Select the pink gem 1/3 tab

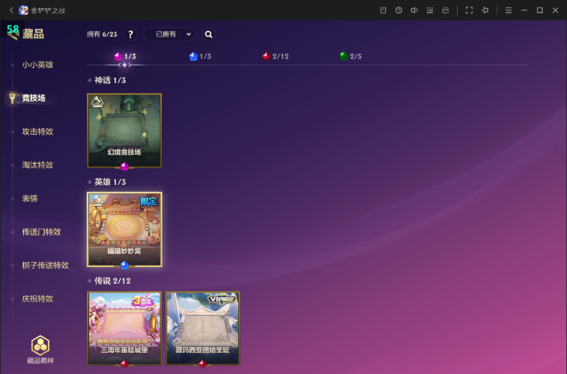coord(125,56)
